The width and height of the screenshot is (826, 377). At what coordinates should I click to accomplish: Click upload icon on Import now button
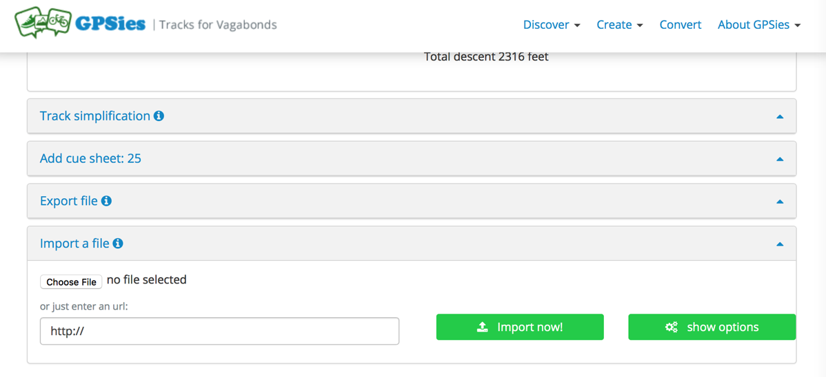(482, 327)
